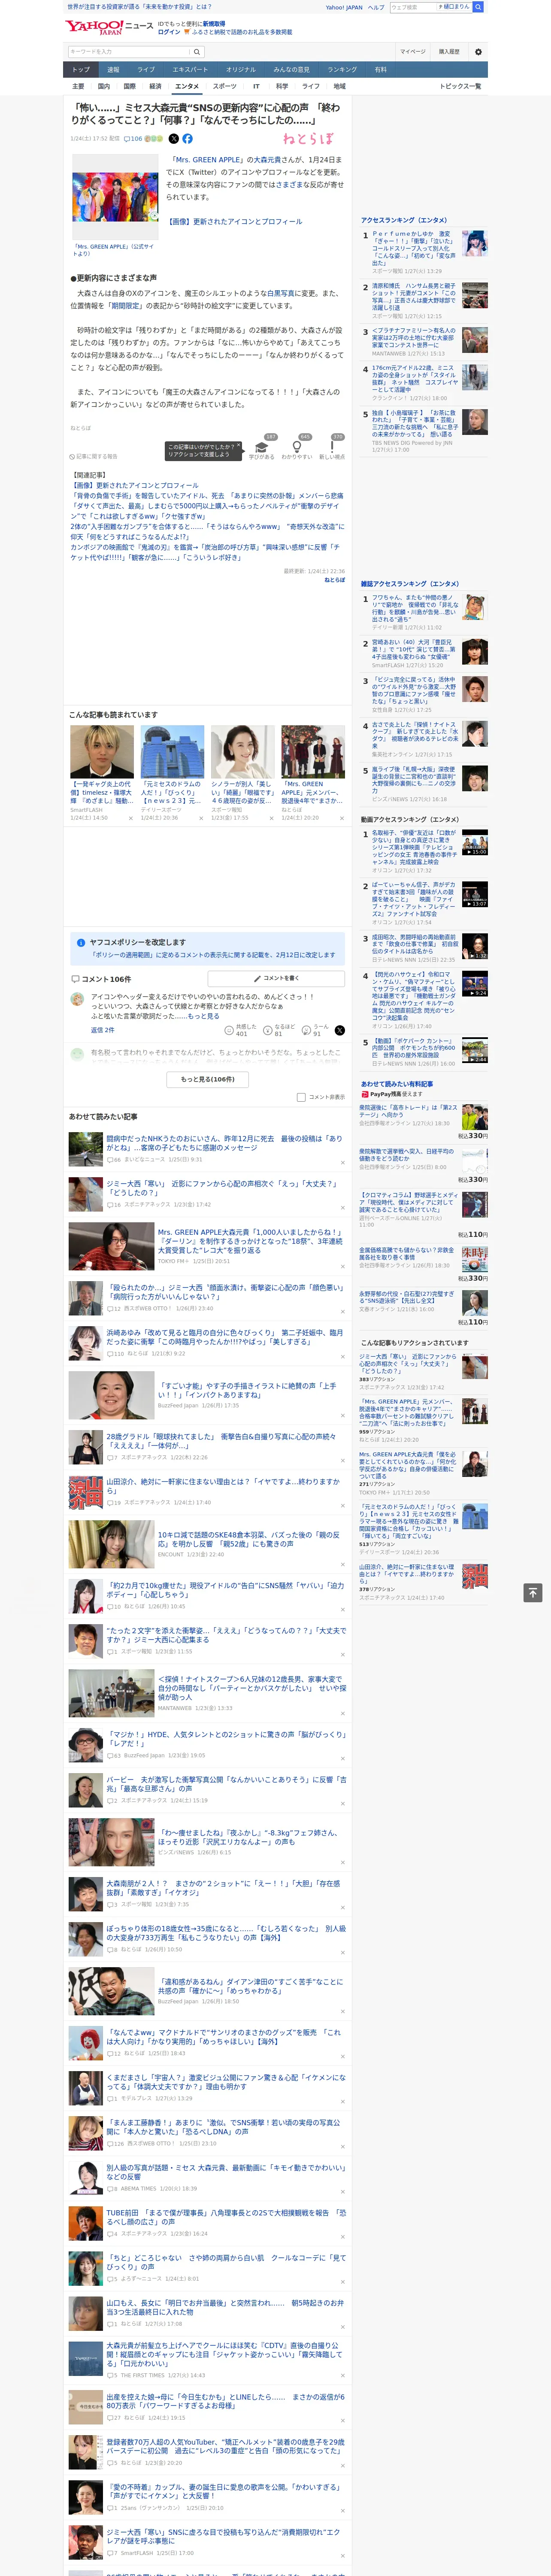Open the マイページ link
This screenshot has height=2576, width=551.
tap(412, 51)
